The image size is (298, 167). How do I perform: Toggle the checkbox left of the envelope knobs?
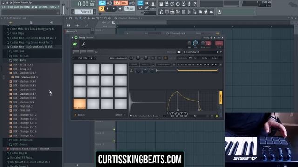coord(168,113)
